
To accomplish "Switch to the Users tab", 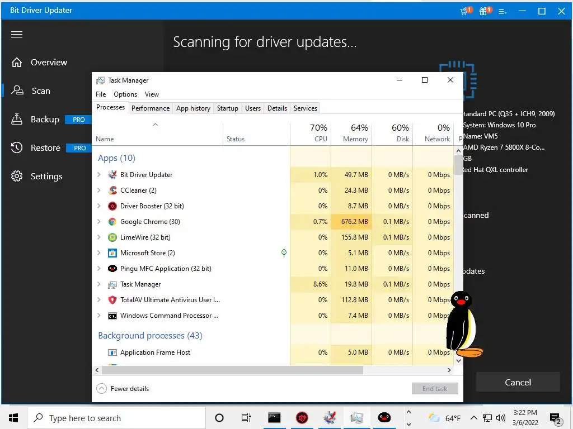I will (x=253, y=108).
